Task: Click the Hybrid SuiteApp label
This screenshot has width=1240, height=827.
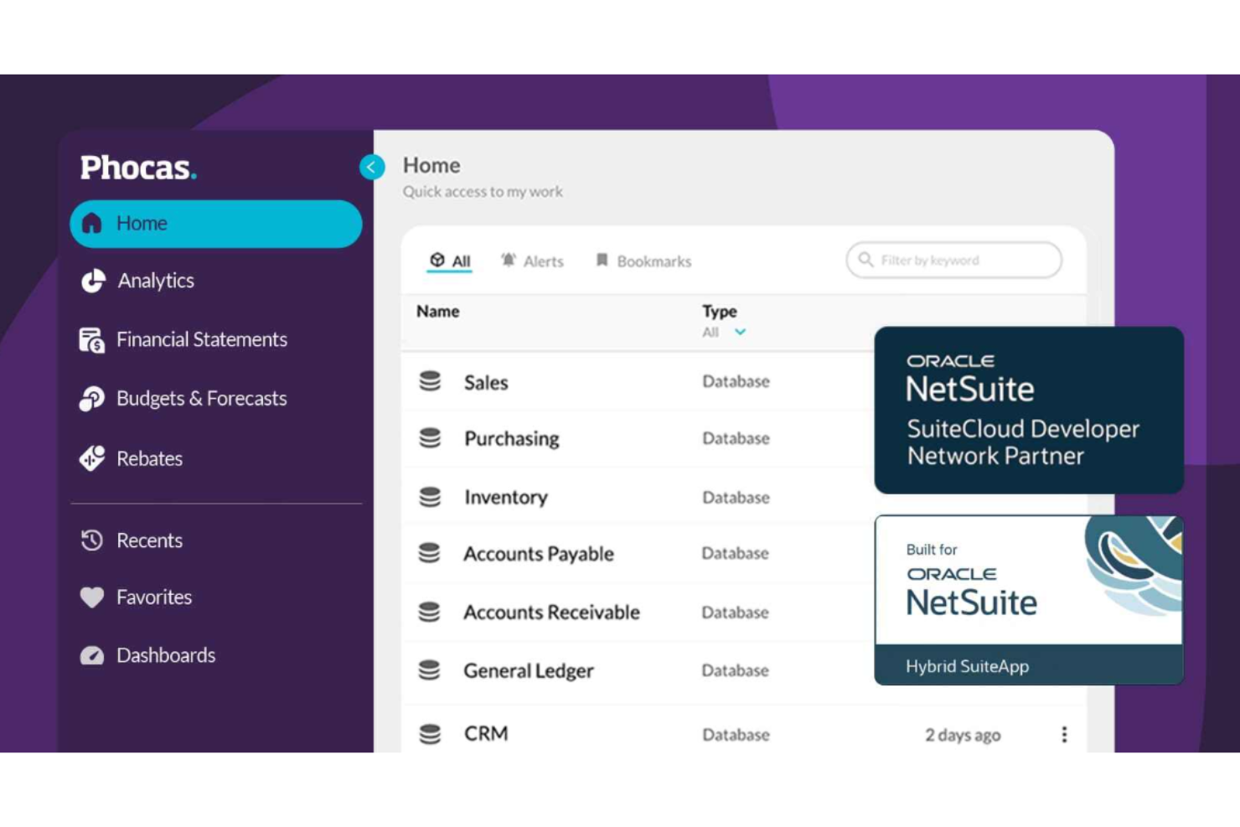Action: [967, 667]
